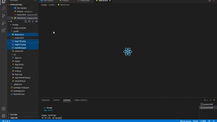This screenshot has height=122, width=217.
Task: Click errors and warnings status bar indicator
Action: [x=6, y=121]
